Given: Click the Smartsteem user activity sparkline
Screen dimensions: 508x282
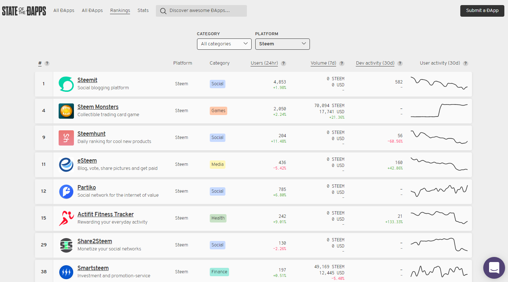Looking at the screenshot, I should [439, 271].
